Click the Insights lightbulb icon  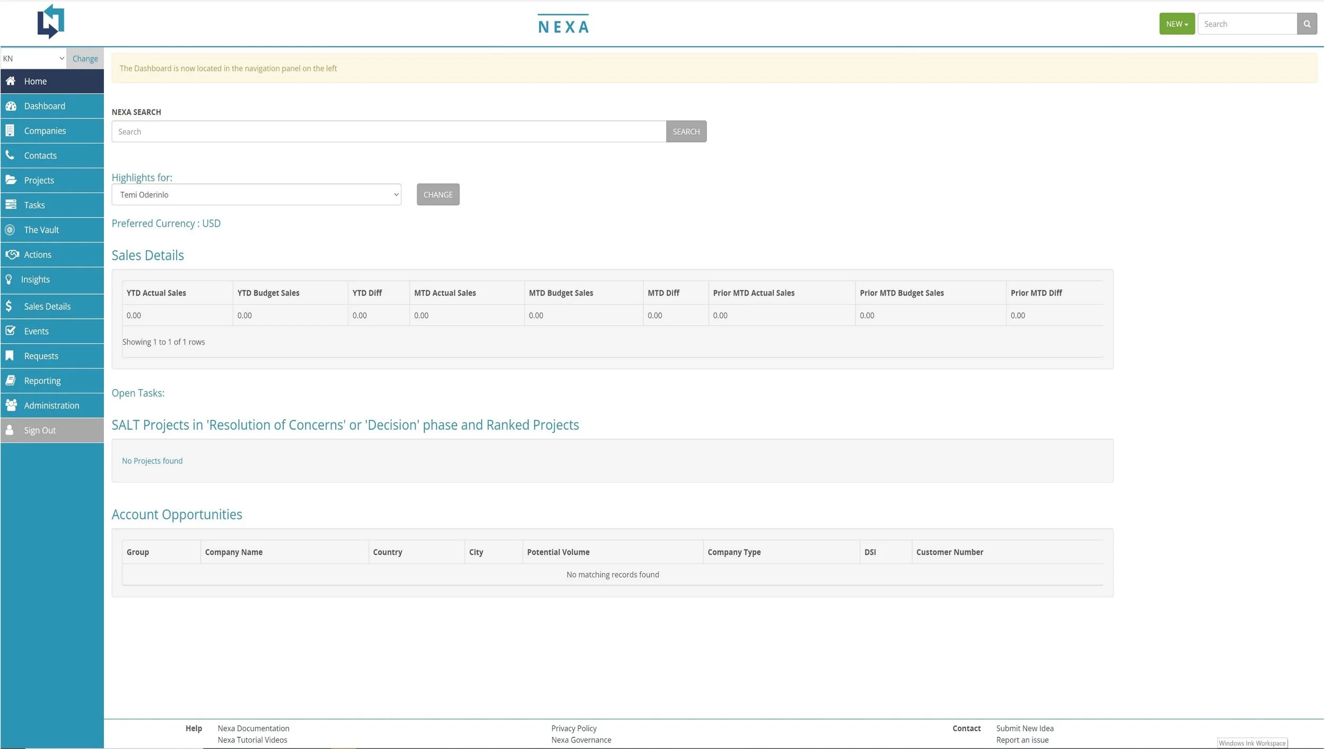pos(9,279)
